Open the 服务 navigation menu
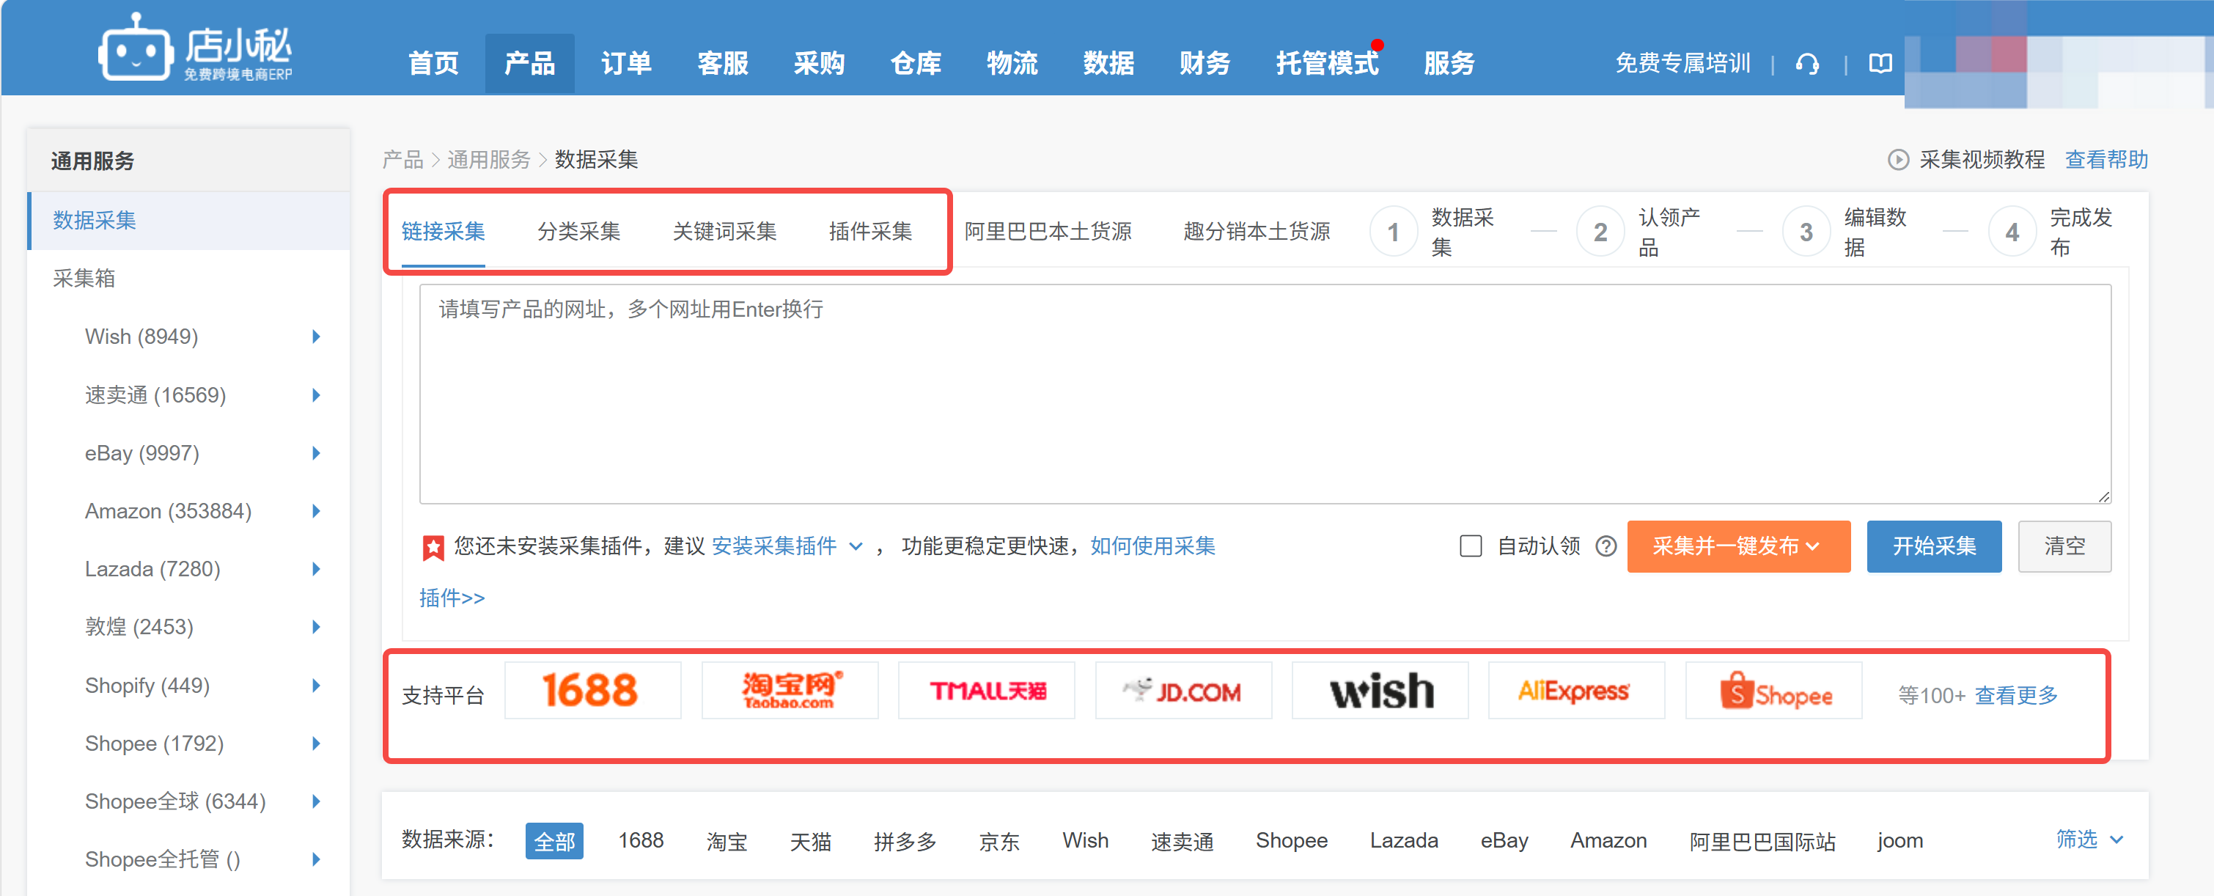Image resolution: width=2214 pixels, height=896 pixels. 1449,63
